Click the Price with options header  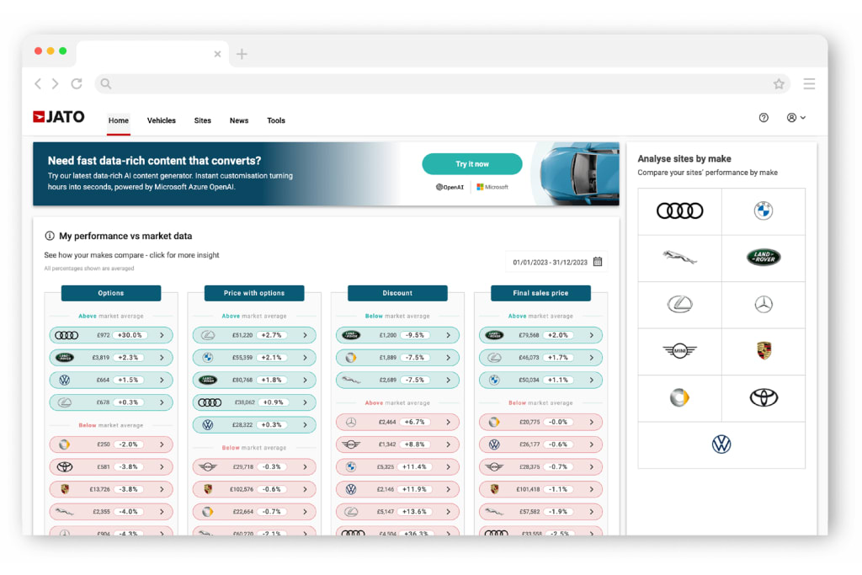[254, 293]
